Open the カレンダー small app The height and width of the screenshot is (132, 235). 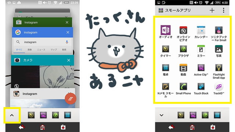click(x=201, y=30)
